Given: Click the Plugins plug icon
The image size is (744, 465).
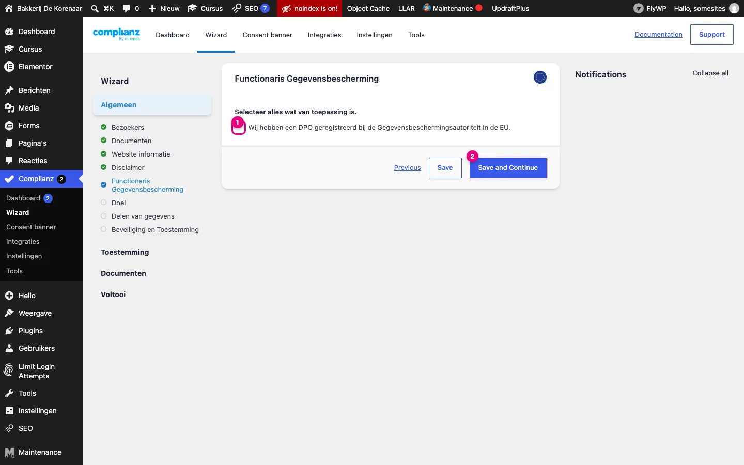Looking at the screenshot, I should [x=9, y=331].
